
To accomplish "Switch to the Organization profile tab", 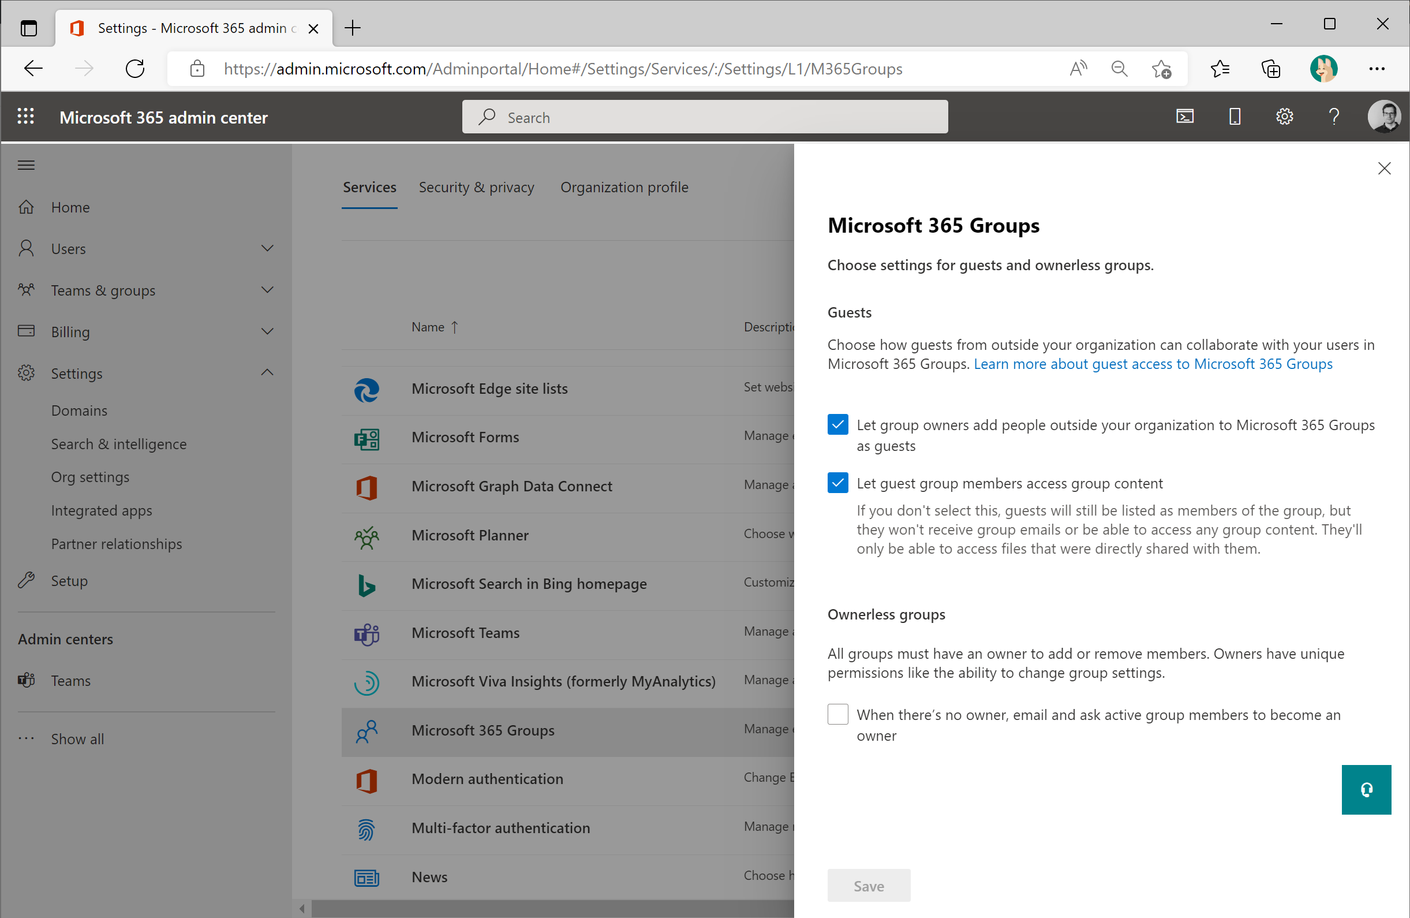I will 624,187.
